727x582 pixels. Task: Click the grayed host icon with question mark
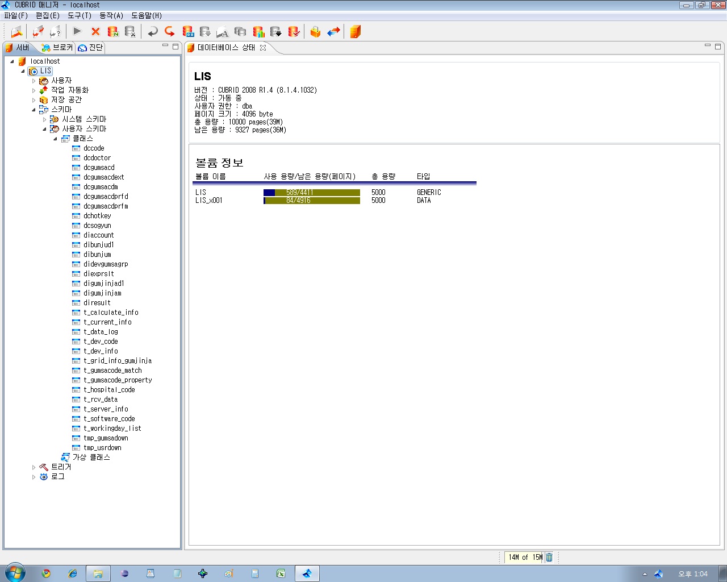click(x=55, y=32)
